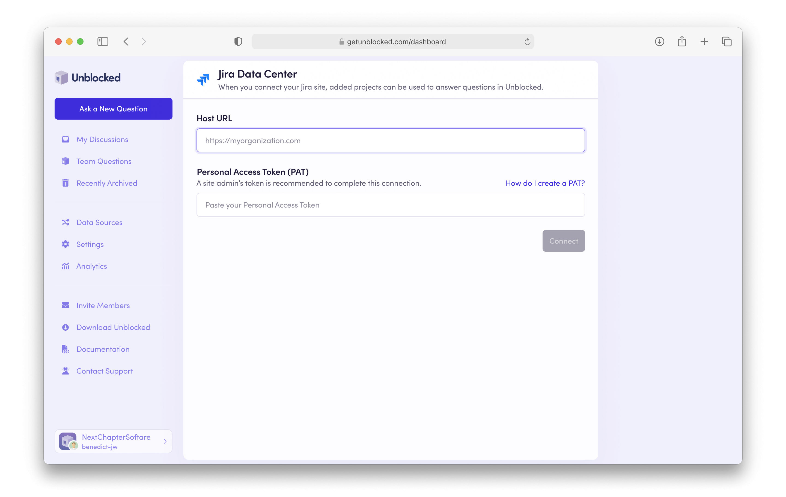This screenshot has width=786, height=497.
Task: Reload the page with the refresh icon
Action: coord(527,42)
